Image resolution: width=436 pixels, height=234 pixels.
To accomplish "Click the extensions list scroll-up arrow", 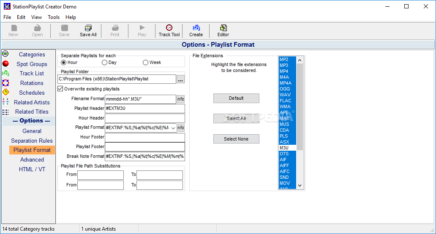I will (300, 60).
